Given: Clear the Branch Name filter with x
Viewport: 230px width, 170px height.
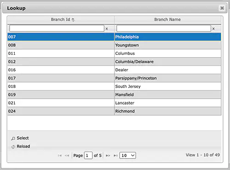Looking at the screenshot, I should 213,29.
